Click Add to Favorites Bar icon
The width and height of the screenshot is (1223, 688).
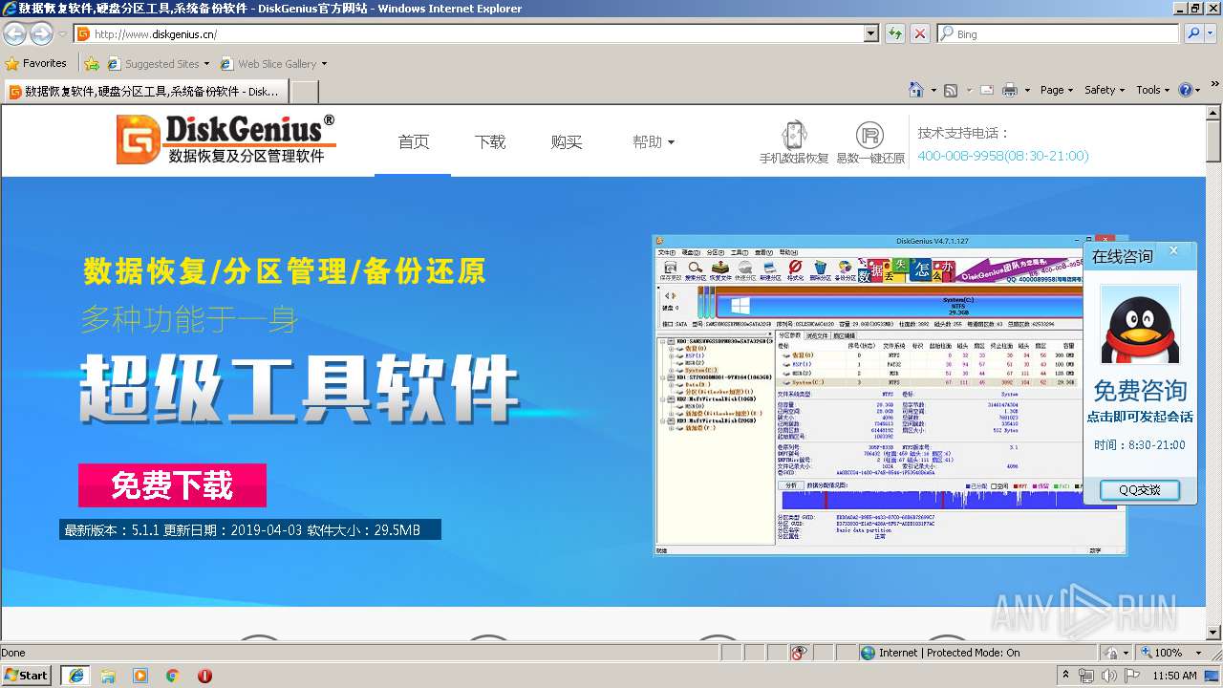click(92, 64)
